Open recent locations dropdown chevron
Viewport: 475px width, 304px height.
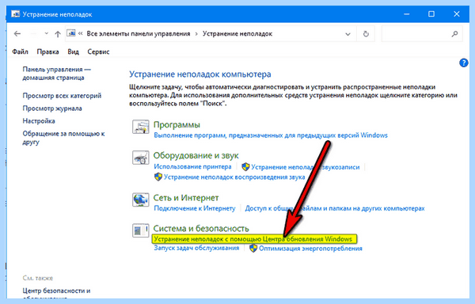click(47, 33)
